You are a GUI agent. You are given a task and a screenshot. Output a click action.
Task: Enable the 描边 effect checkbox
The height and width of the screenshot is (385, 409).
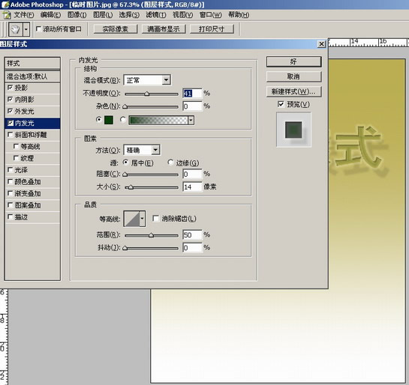click(11, 216)
